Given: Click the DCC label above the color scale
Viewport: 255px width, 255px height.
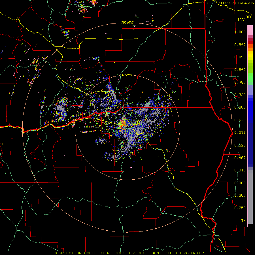Looking at the screenshot, I should coord(249,17).
